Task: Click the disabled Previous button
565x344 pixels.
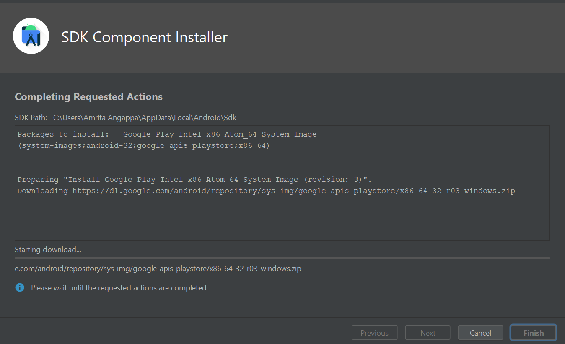Action: 374,332
